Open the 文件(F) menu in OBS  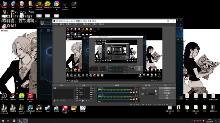tap(55, 24)
